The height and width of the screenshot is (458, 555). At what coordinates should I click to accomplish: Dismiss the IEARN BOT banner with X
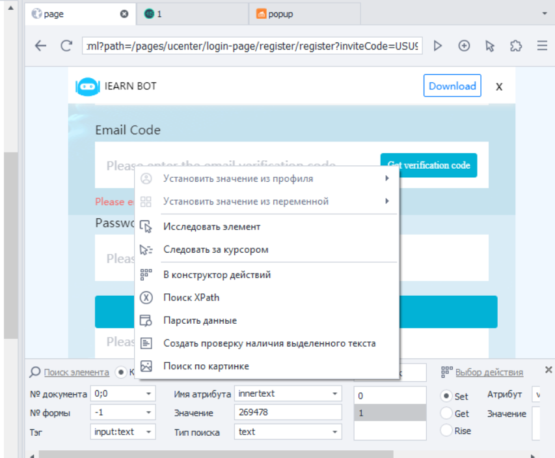[x=499, y=87]
